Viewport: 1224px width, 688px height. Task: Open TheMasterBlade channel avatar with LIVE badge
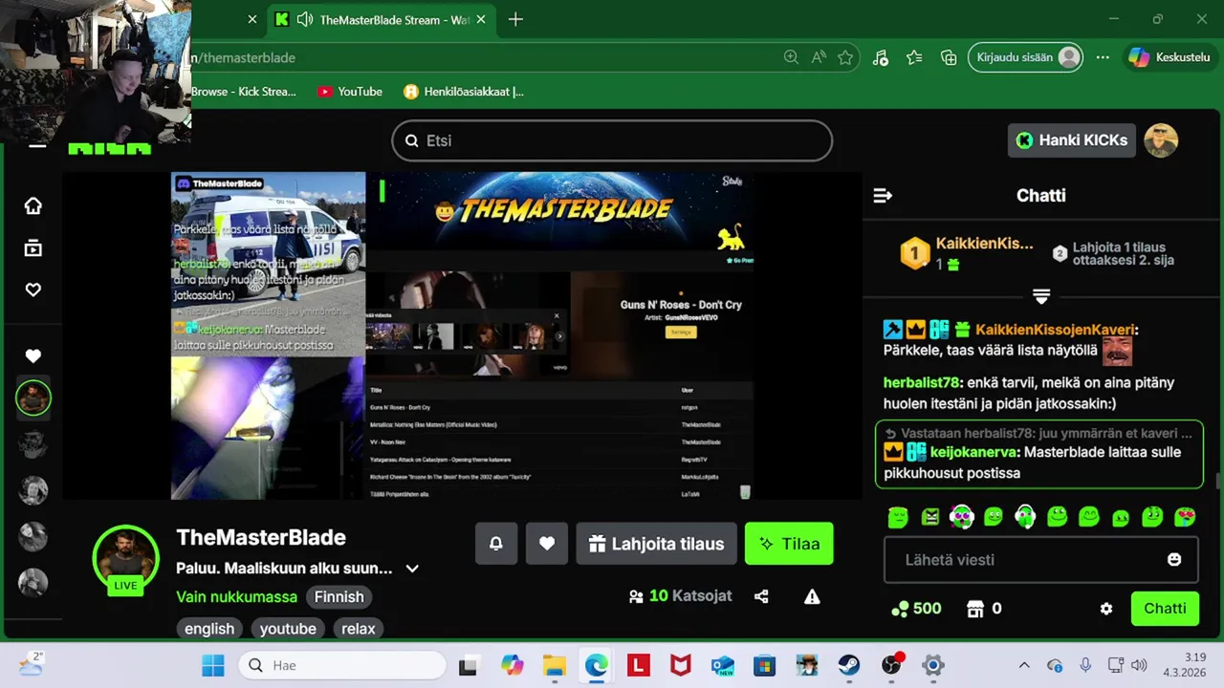(x=125, y=558)
